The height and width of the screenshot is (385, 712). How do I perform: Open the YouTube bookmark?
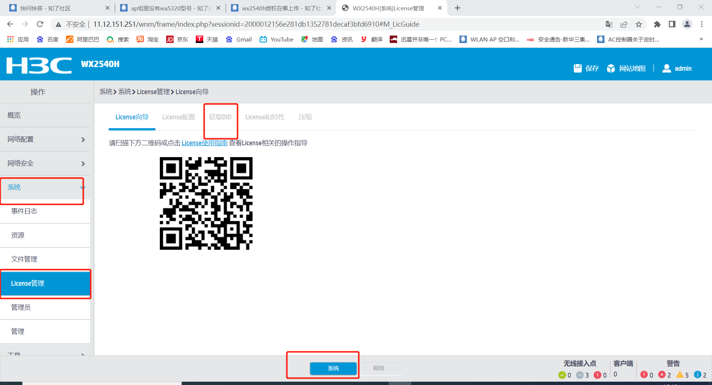(x=276, y=39)
